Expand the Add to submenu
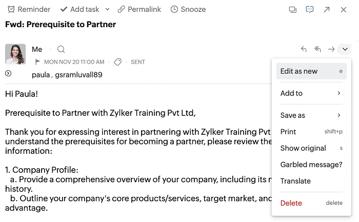 311,93
